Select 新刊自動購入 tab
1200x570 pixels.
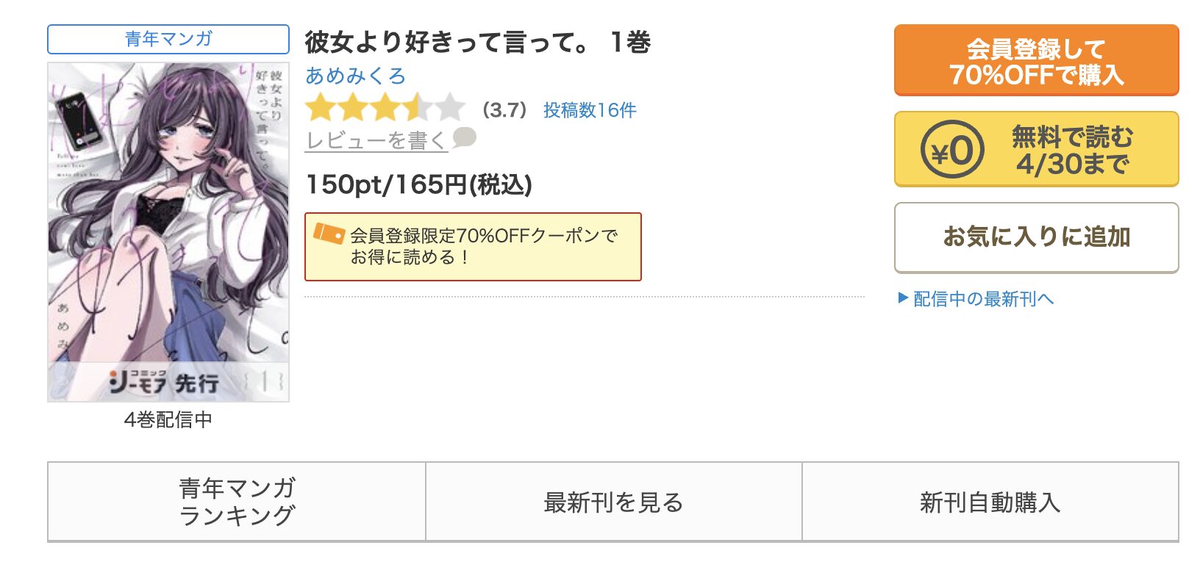(x=990, y=502)
